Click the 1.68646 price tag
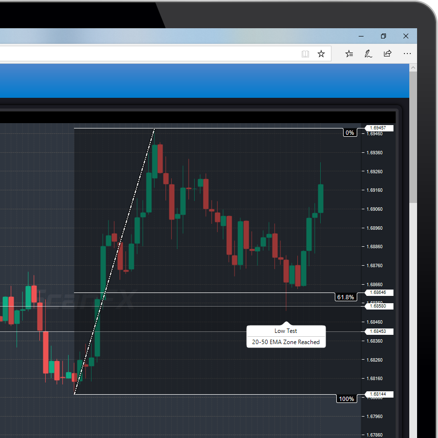Screen dimensions: 438x438 [x=378, y=292]
